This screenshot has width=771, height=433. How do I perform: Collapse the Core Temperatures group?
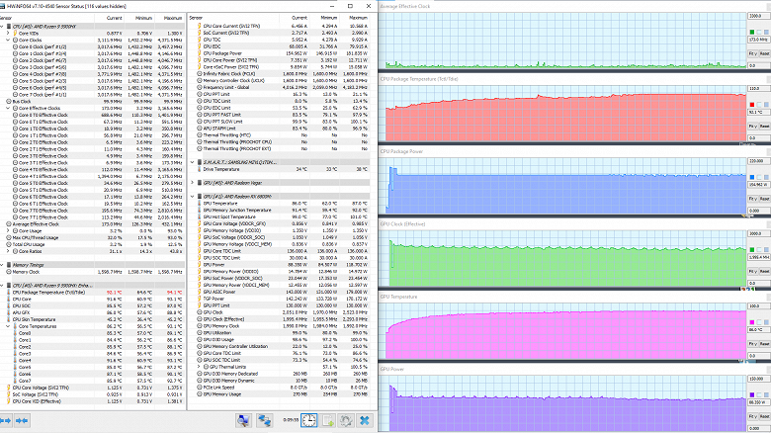(x=9, y=324)
